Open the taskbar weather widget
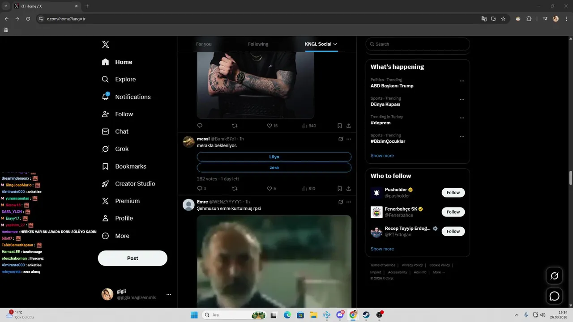The height and width of the screenshot is (322, 573). click(20, 315)
